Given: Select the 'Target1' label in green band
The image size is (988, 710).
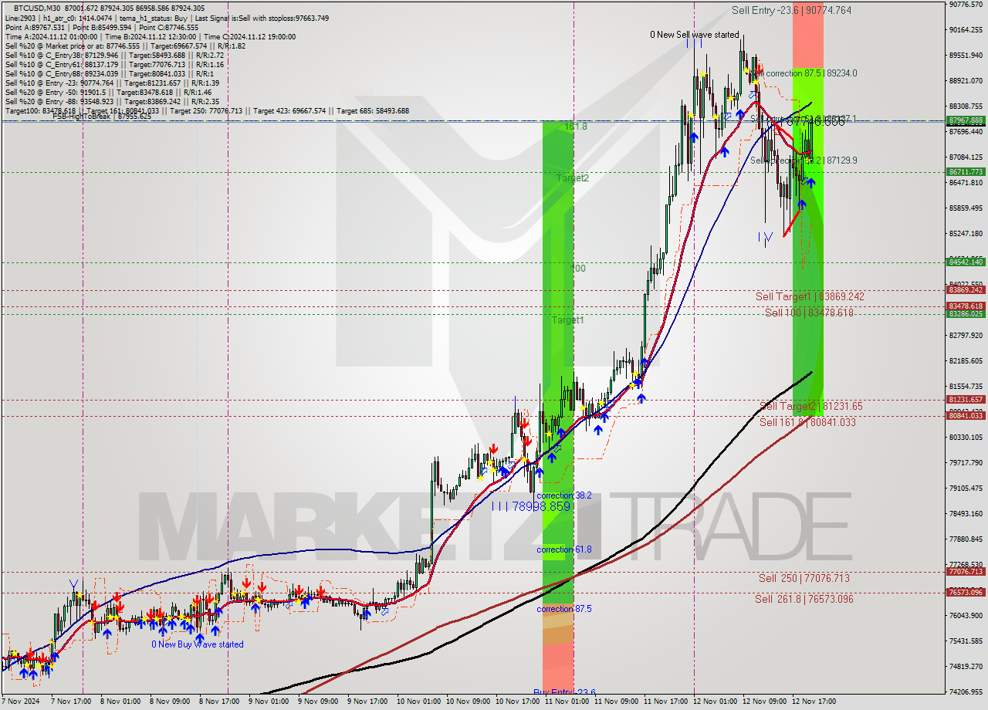Looking at the screenshot, I should pos(567,319).
